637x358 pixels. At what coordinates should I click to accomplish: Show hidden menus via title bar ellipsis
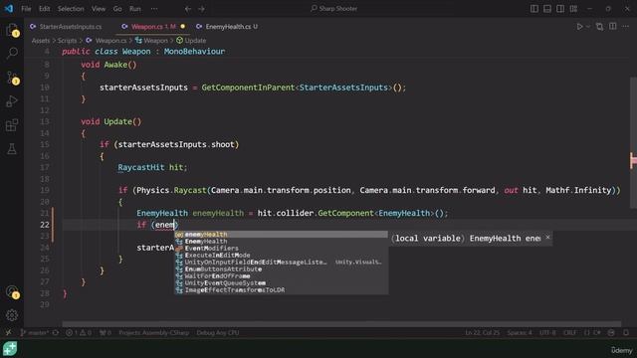pyautogui.click(x=154, y=9)
